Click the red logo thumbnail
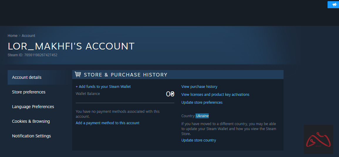Viewport: 339px width, 157px height. (318, 139)
